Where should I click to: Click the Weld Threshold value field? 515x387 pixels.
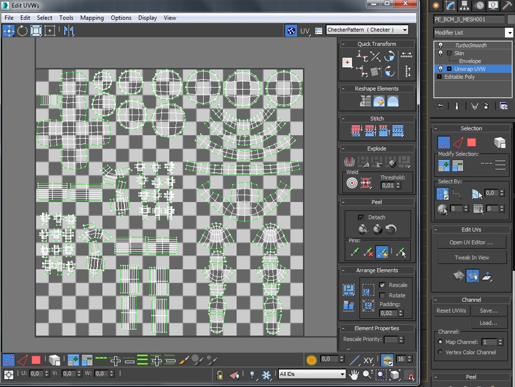388,186
